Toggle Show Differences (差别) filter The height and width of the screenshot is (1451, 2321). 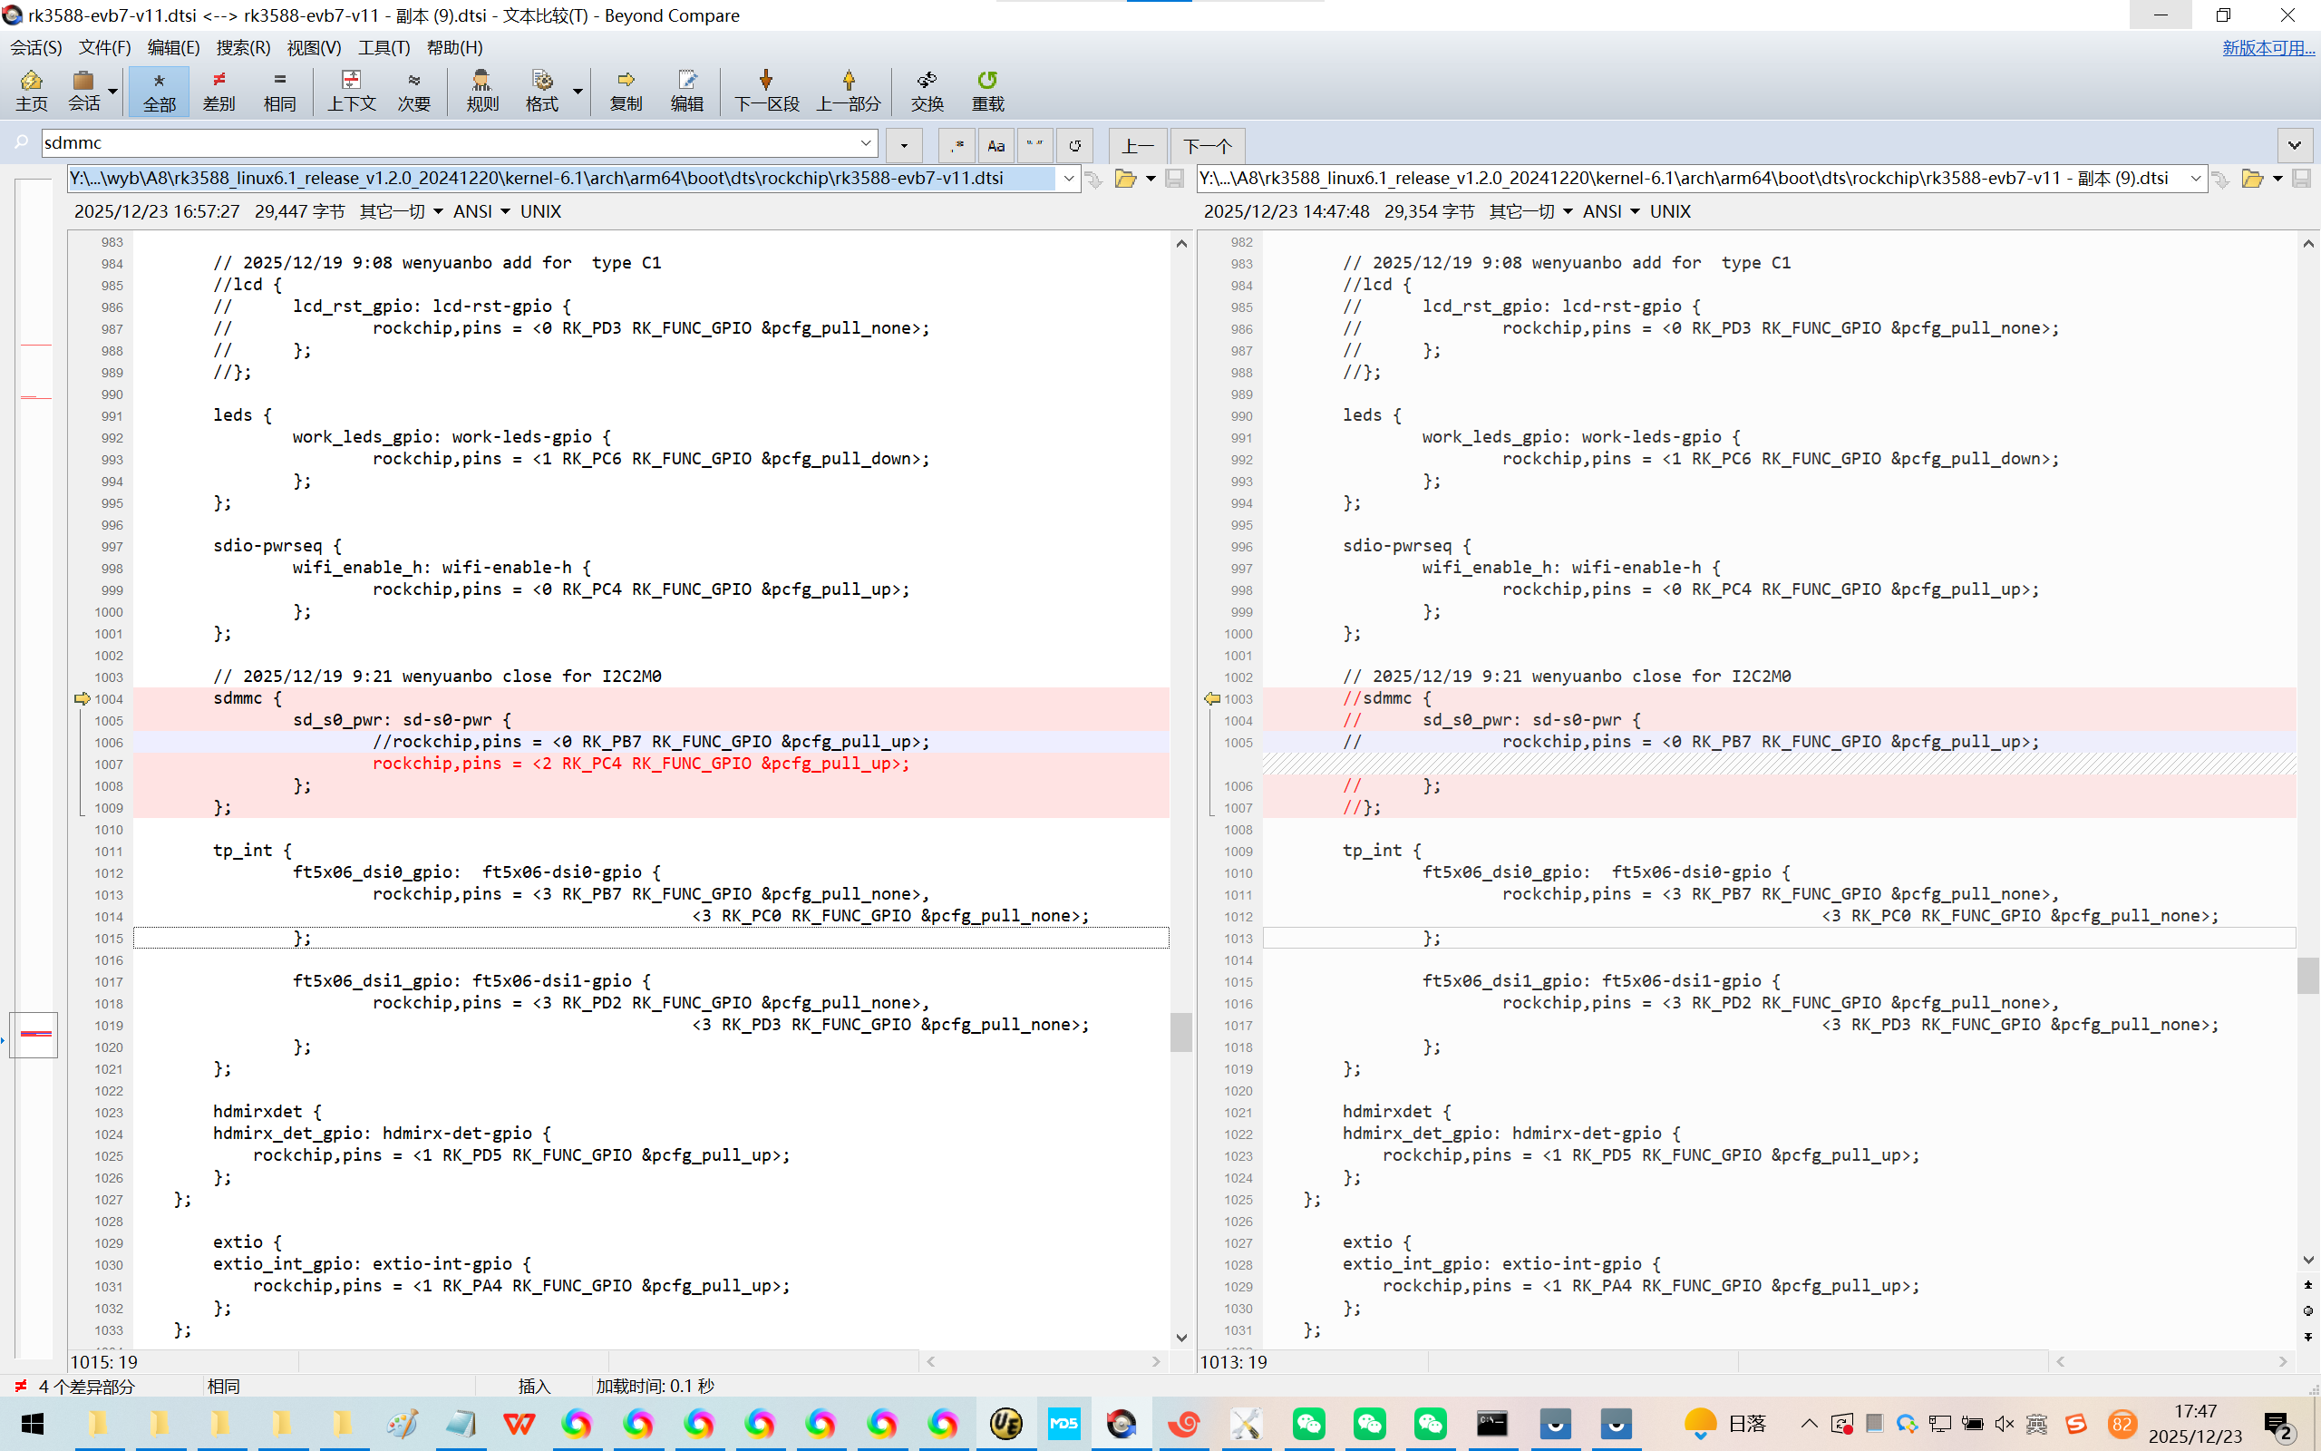pyautogui.click(x=219, y=90)
